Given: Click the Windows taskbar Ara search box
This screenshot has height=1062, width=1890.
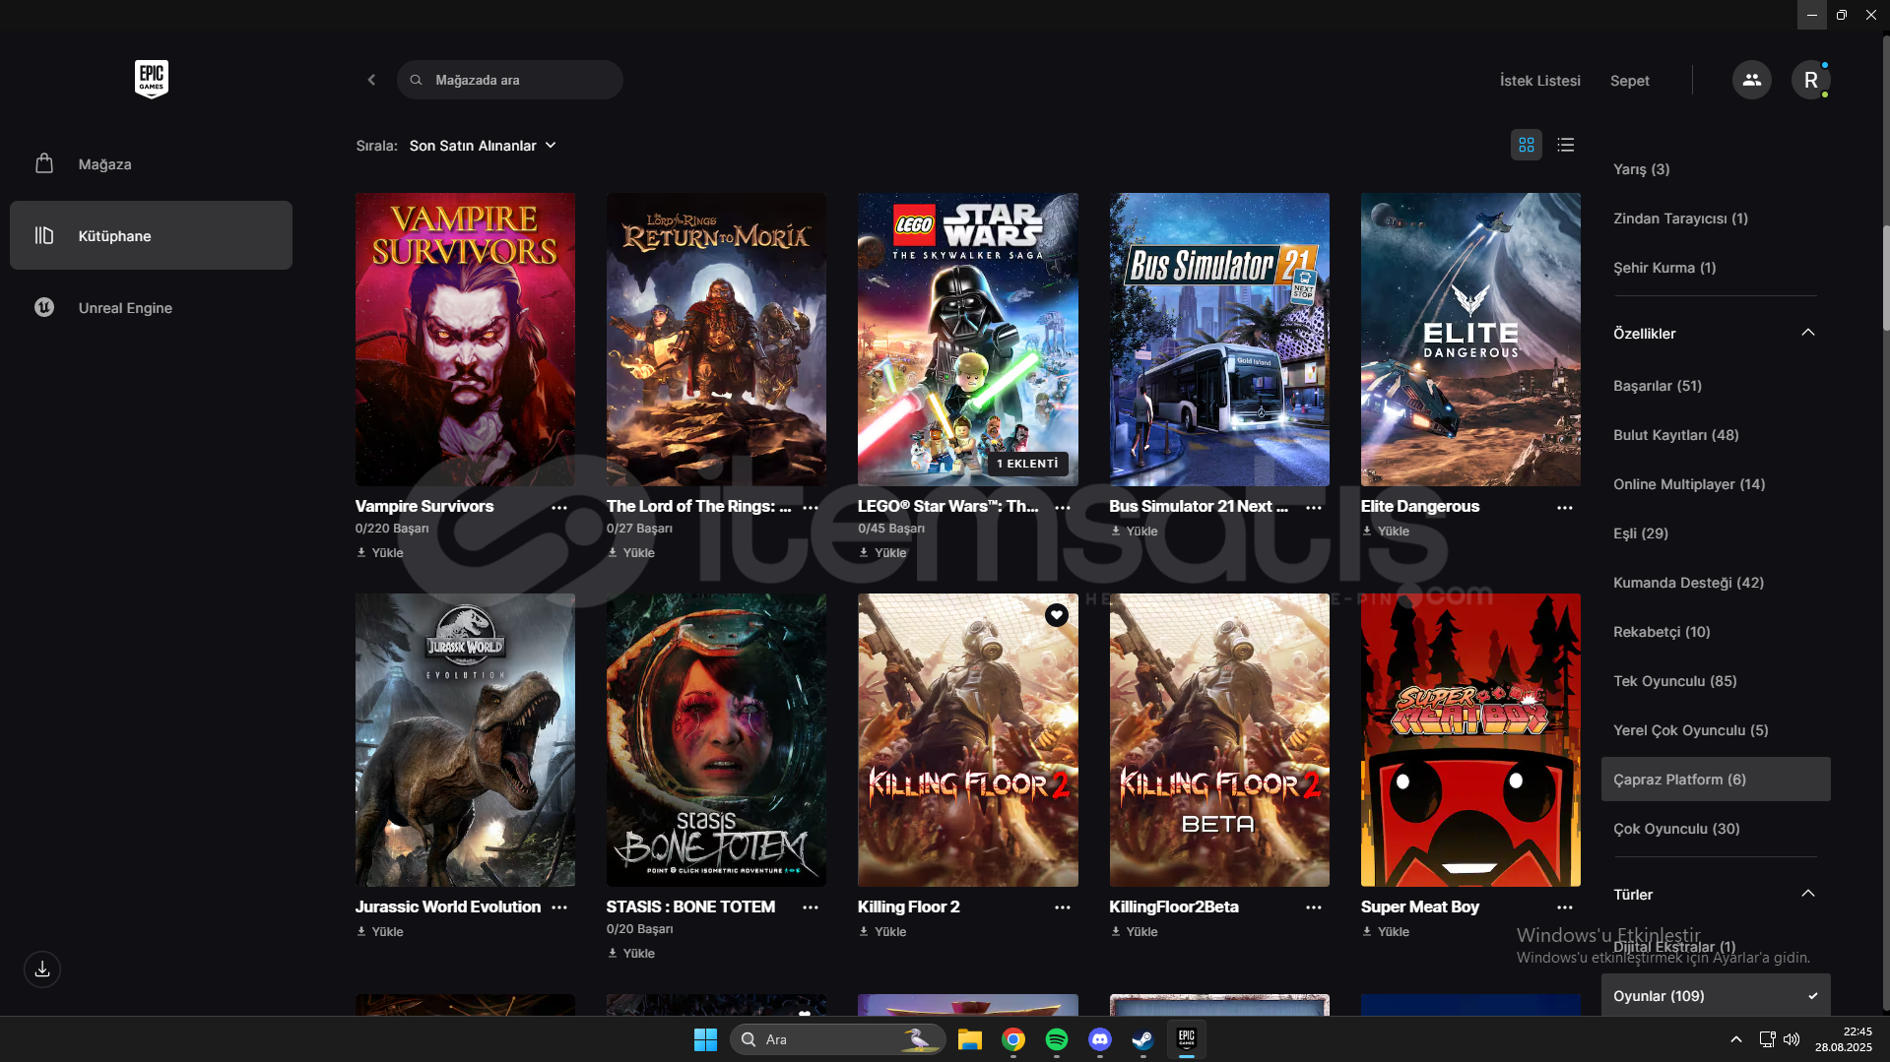Looking at the screenshot, I should click(x=837, y=1039).
